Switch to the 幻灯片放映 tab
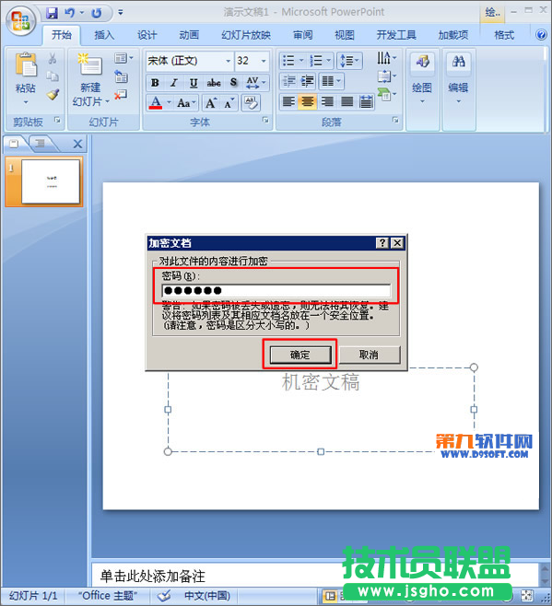The height and width of the screenshot is (606, 552). 246,35
